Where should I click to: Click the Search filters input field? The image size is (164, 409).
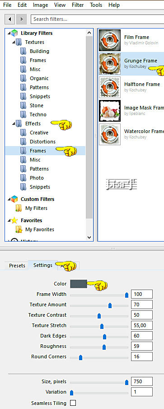point(97,19)
